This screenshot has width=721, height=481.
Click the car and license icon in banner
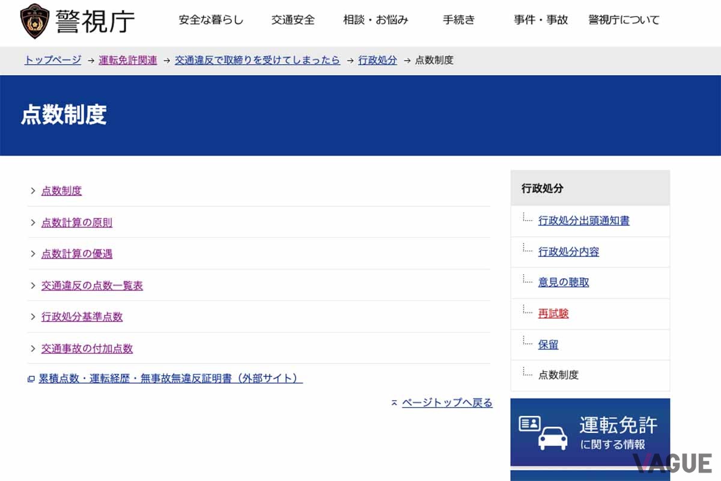[543, 433]
